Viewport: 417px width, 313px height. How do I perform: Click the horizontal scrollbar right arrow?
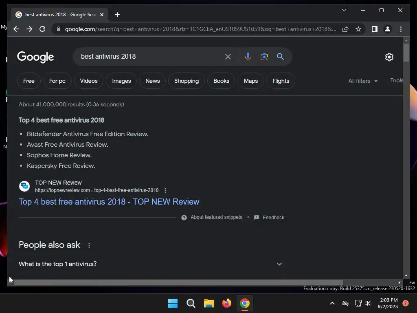pyautogui.click(x=399, y=283)
